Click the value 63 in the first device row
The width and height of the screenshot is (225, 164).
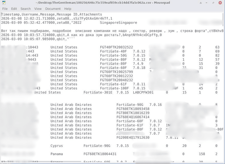pos(217,47)
